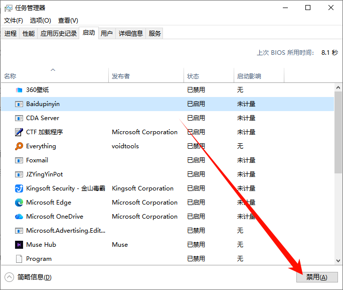The width and height of the screenshot is (343, 290).
Task: Select the 360壁纸 row name
Action: coord(38,90)
